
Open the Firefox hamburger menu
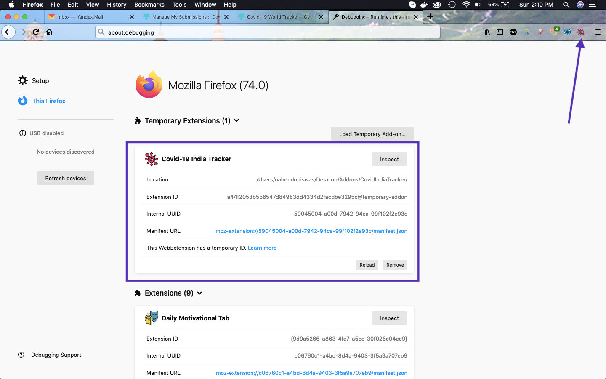598,32
